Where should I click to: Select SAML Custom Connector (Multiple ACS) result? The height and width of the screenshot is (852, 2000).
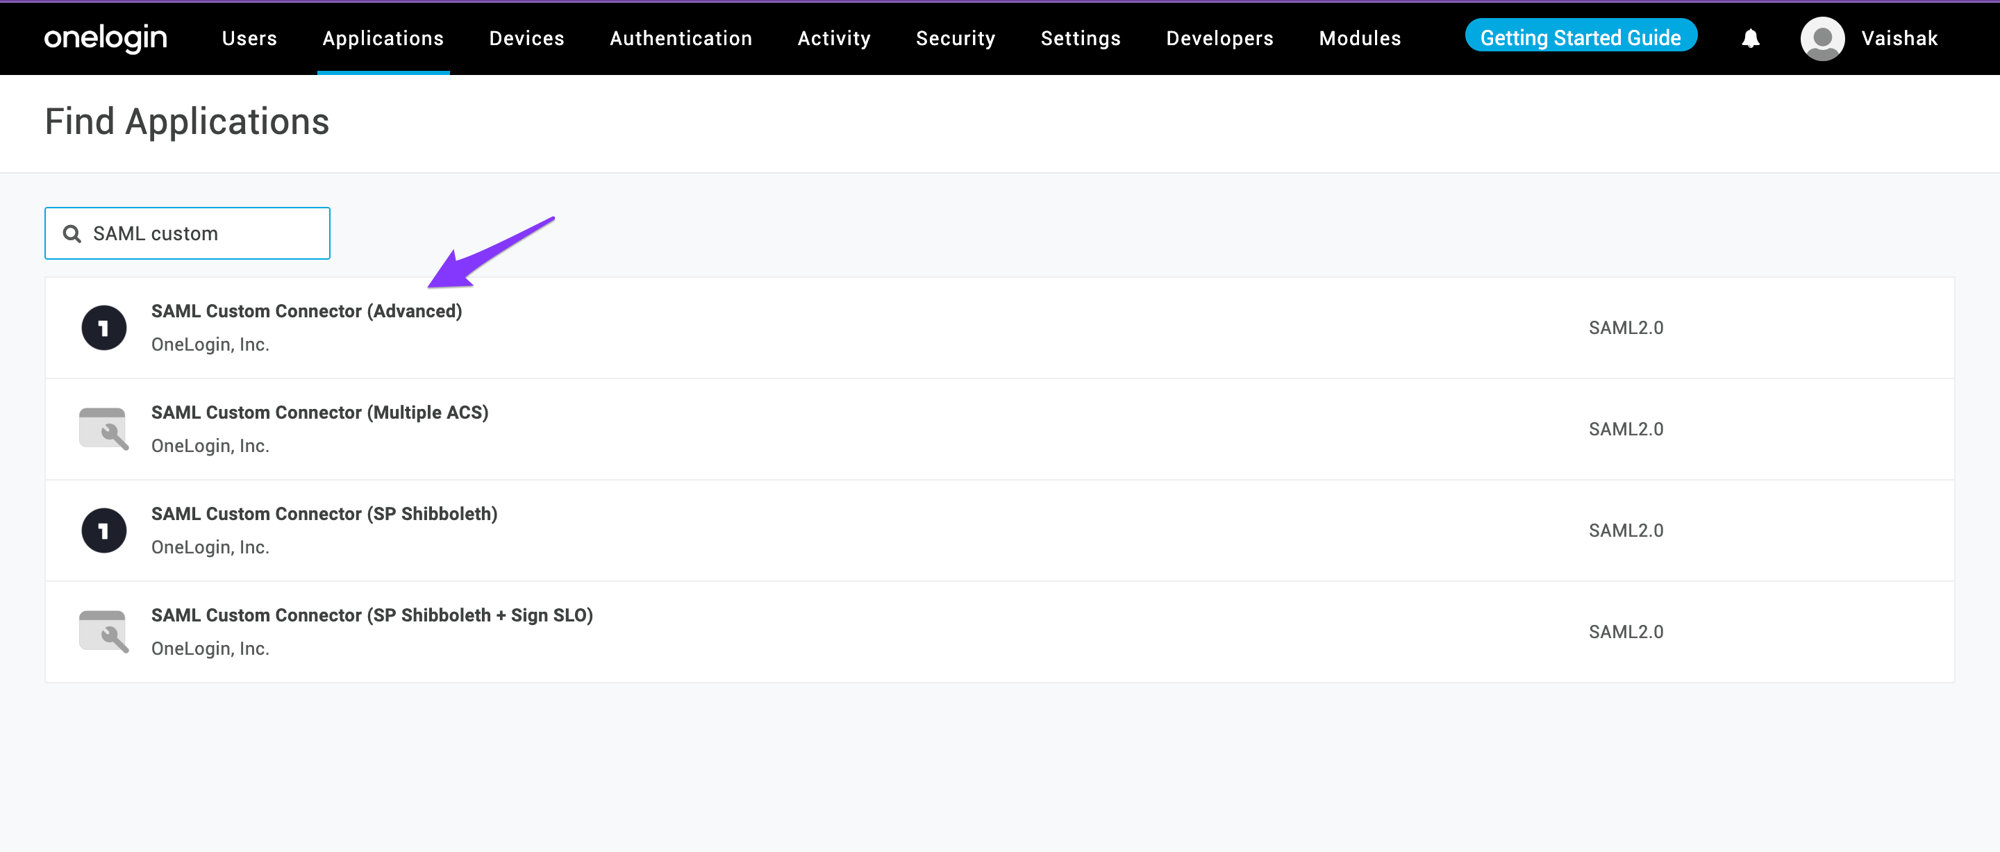tap(319, 412)
